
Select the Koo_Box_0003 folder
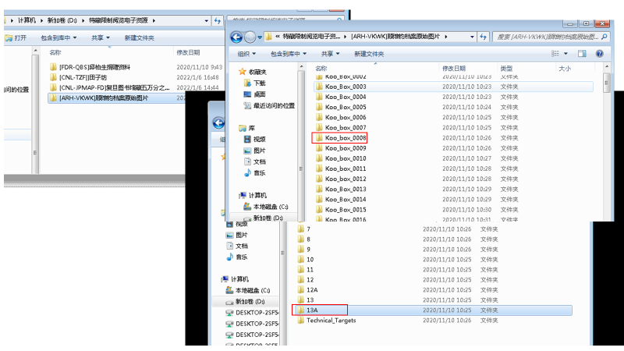(453, 87)
